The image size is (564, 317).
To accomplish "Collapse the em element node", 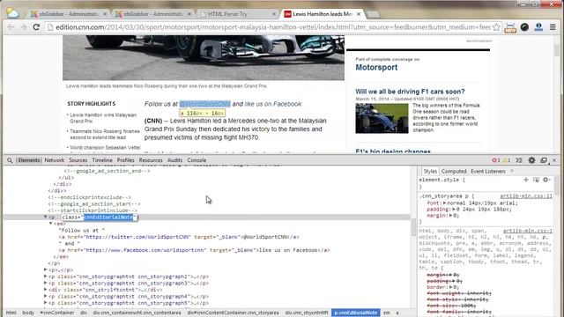I will point(51,224).
